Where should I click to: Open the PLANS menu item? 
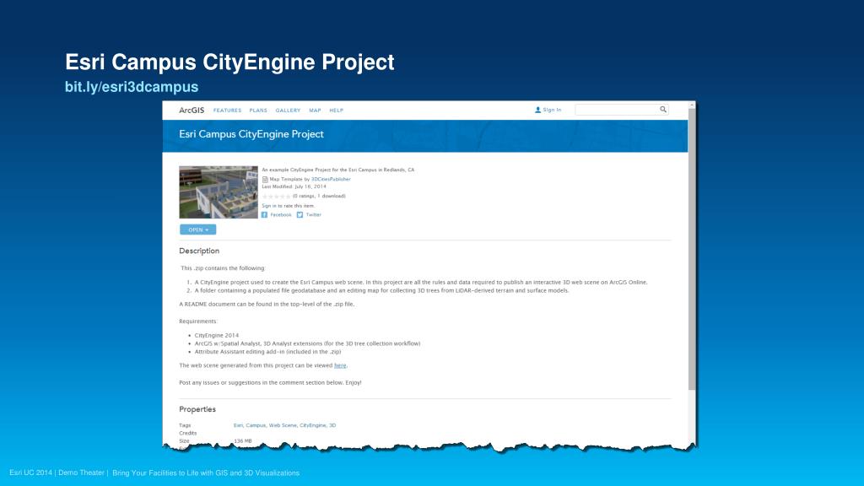258,111
